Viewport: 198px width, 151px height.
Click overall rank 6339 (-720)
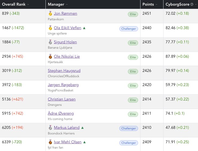12,142
